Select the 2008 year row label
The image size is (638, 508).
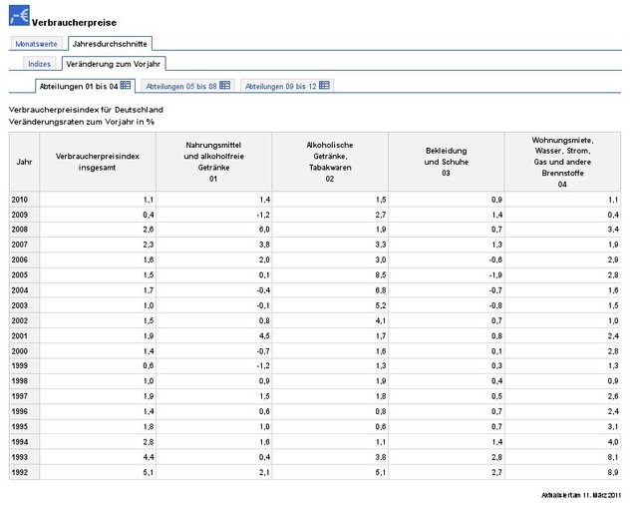click(20, 230)
